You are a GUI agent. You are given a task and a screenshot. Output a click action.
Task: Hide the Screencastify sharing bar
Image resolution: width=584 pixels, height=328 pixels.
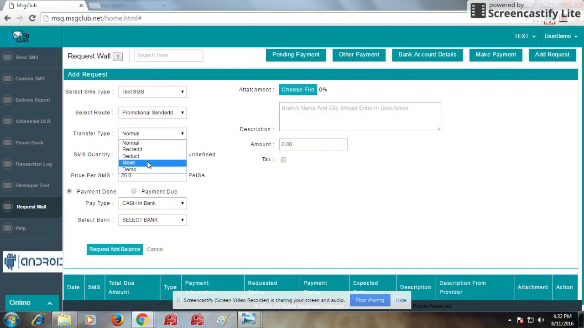(401, 300)
